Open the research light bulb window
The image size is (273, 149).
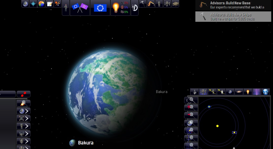click(x=116, y=8)
